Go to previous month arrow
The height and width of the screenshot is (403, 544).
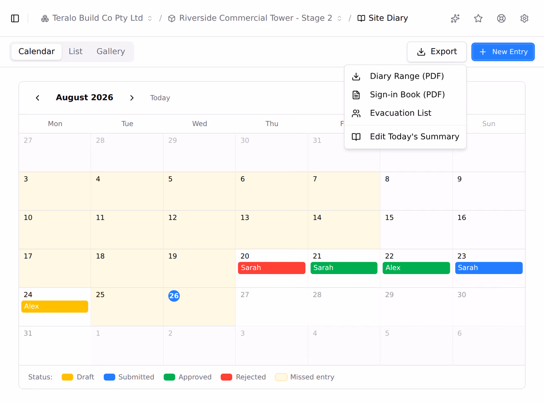pyautogui.click(x=38, y=98)
